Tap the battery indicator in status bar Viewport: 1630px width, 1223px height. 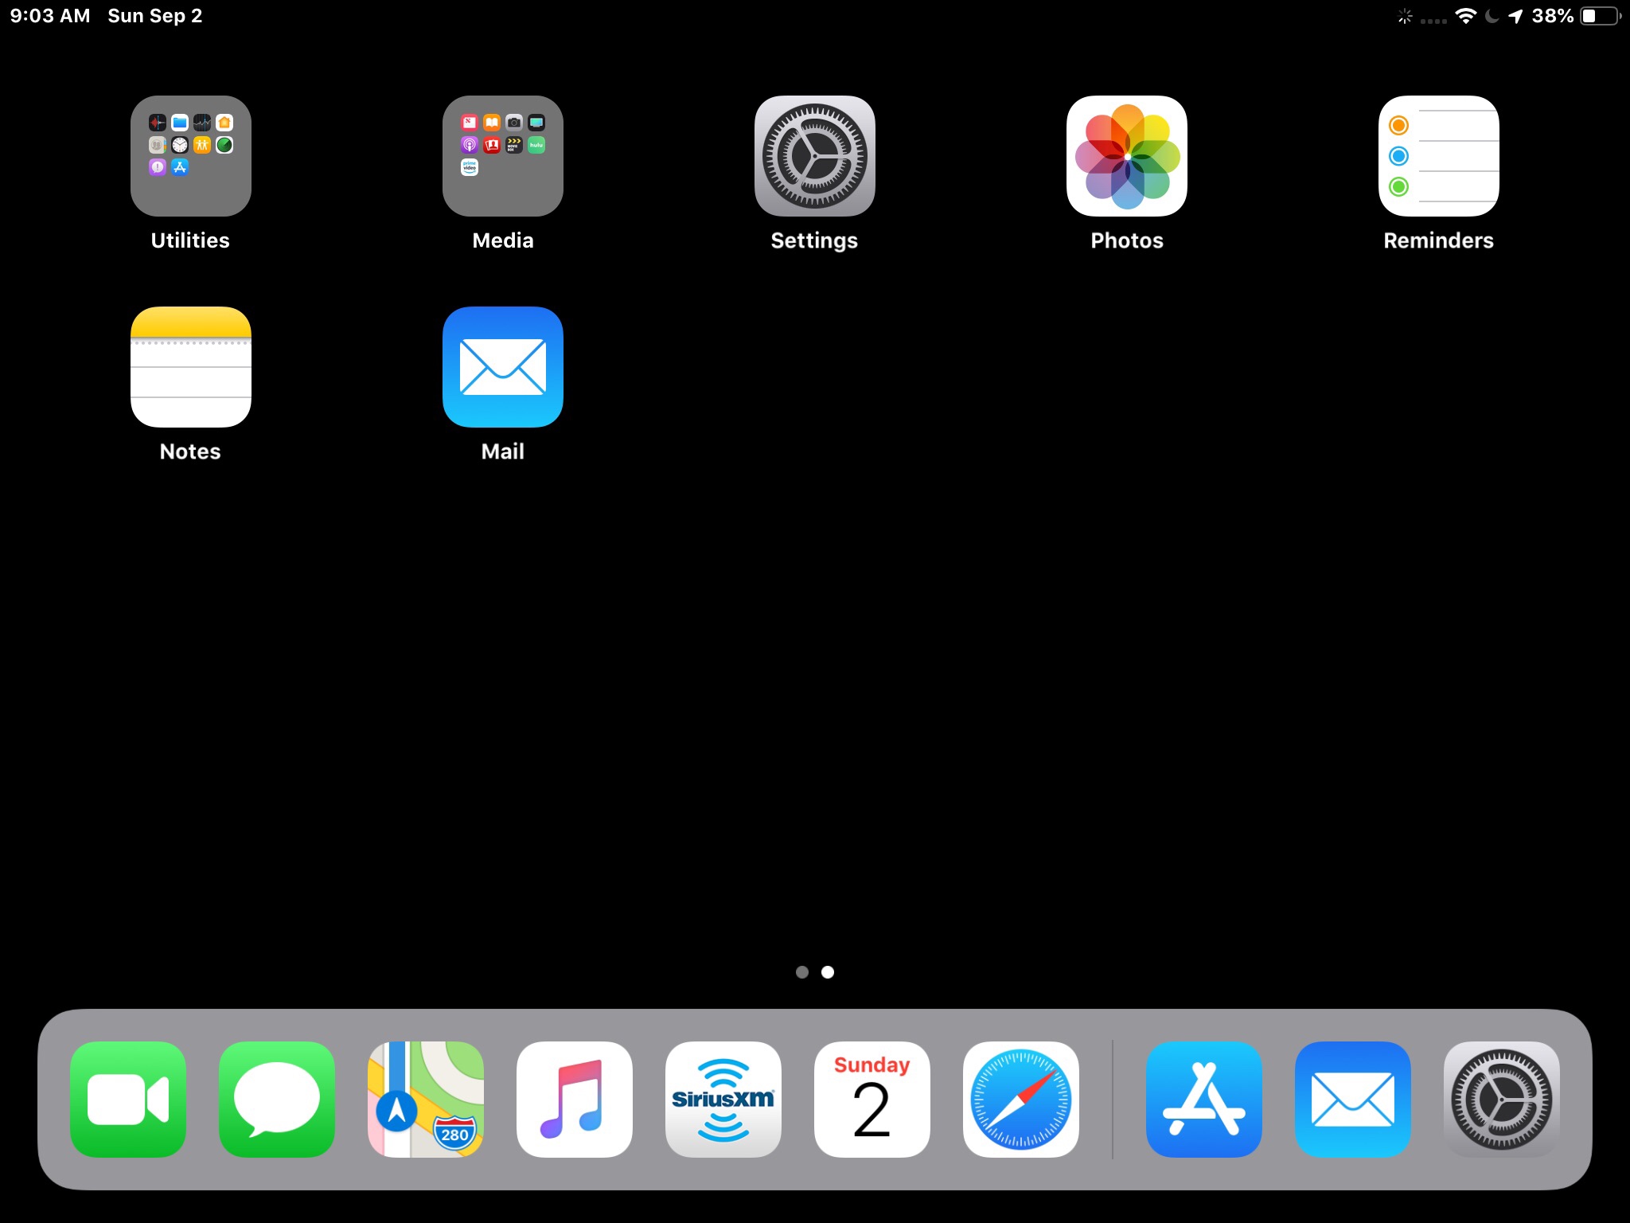pos(1601,16)
